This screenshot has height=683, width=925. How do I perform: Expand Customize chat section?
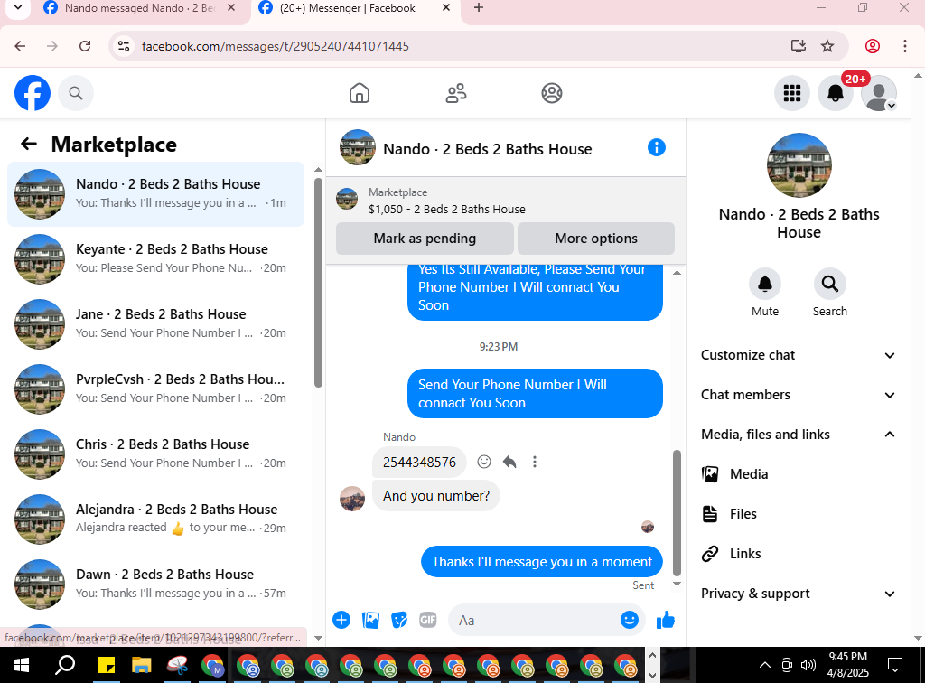798,355
